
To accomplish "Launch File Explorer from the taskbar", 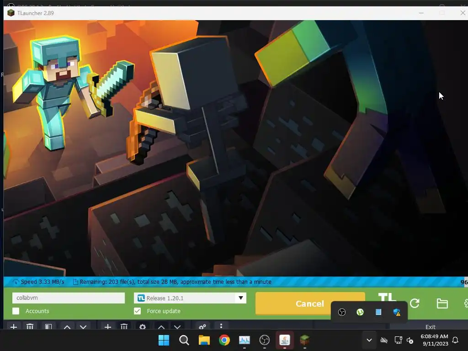I will 204,340.
